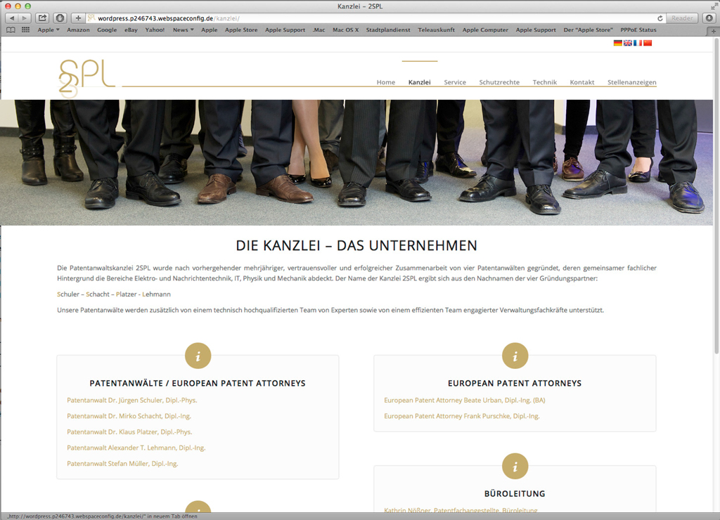Click eBay bookmark
Viewport: 720px width, 520px height.
click(x=131, y=30)
